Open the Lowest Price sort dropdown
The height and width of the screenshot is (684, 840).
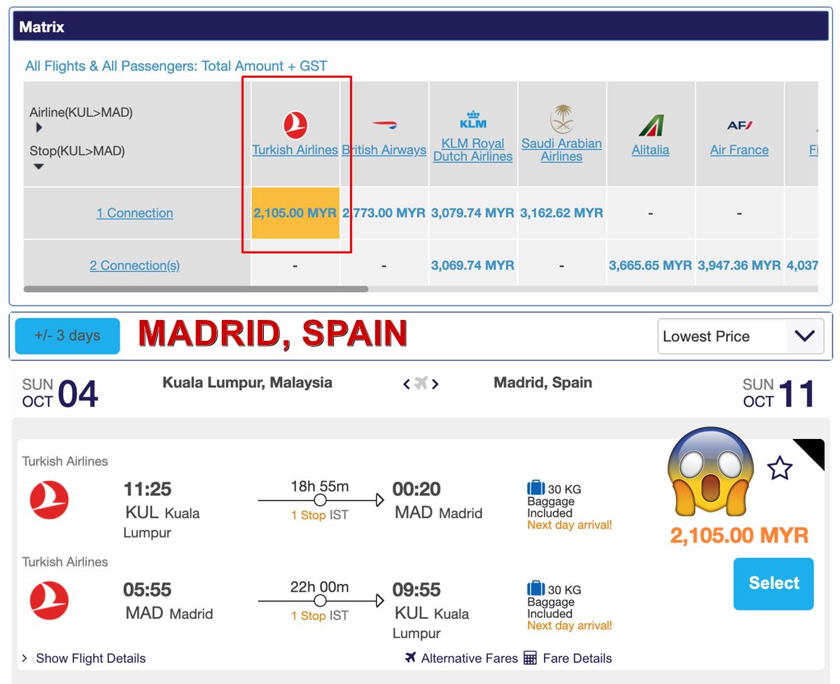click(741, 336)
